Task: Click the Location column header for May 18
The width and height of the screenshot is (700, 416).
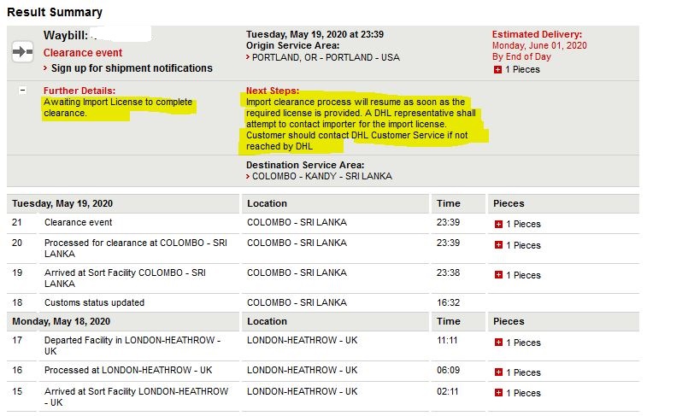Action: tap(267, 321)
